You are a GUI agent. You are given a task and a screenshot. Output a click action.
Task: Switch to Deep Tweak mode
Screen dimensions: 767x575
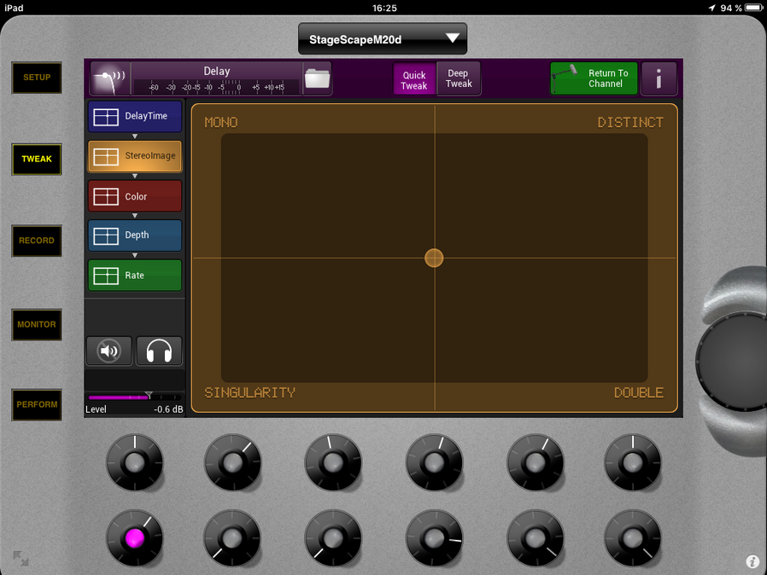coord(459,78)
